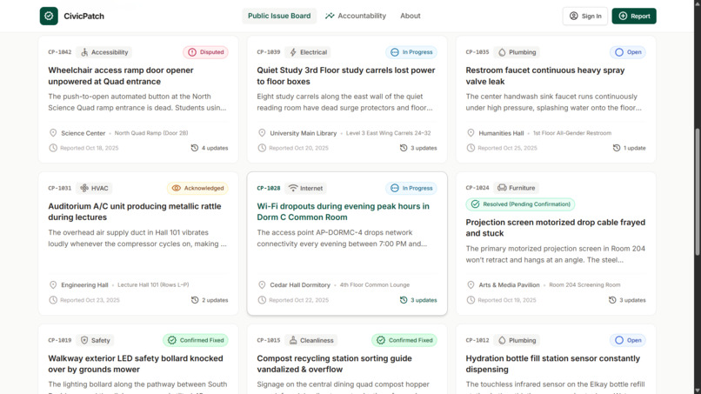Click the Resolved (Pending Confirmation) badge

pyautogui.click(x=520, y=204)
